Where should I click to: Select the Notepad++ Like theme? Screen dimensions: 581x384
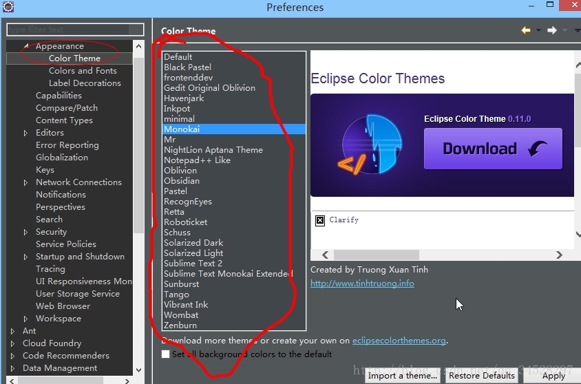(234, 160)
